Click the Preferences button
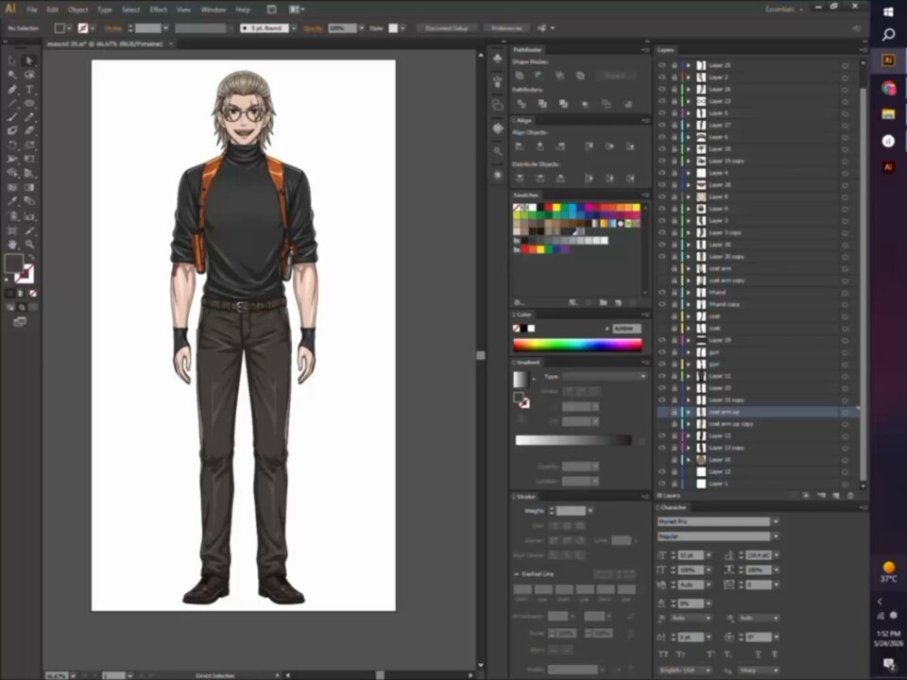The height and width of the screenshot is (680, 907). pyautogui.click(x=506, y=27)
